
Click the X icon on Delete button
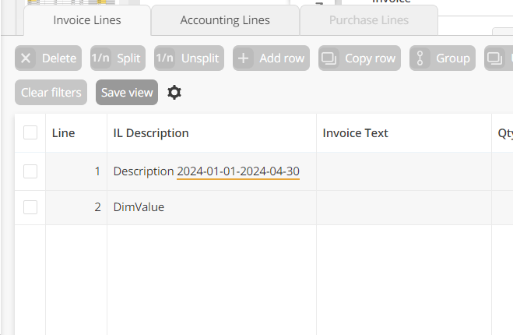click(26, 58)
